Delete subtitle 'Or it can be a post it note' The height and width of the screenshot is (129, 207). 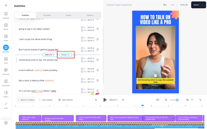[98, 91]
